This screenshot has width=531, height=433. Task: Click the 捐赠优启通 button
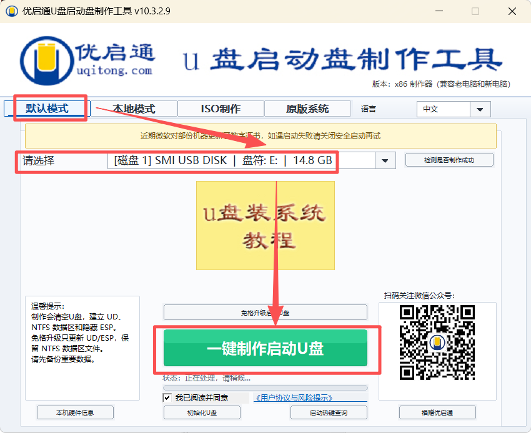(x=437, y=412)
